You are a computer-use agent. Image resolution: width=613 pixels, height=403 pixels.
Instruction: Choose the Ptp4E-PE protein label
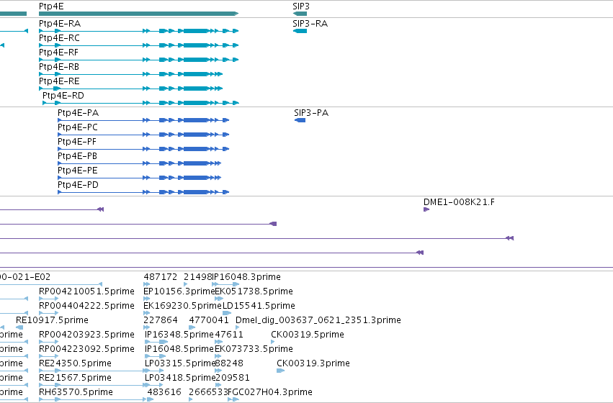point(77,171)
